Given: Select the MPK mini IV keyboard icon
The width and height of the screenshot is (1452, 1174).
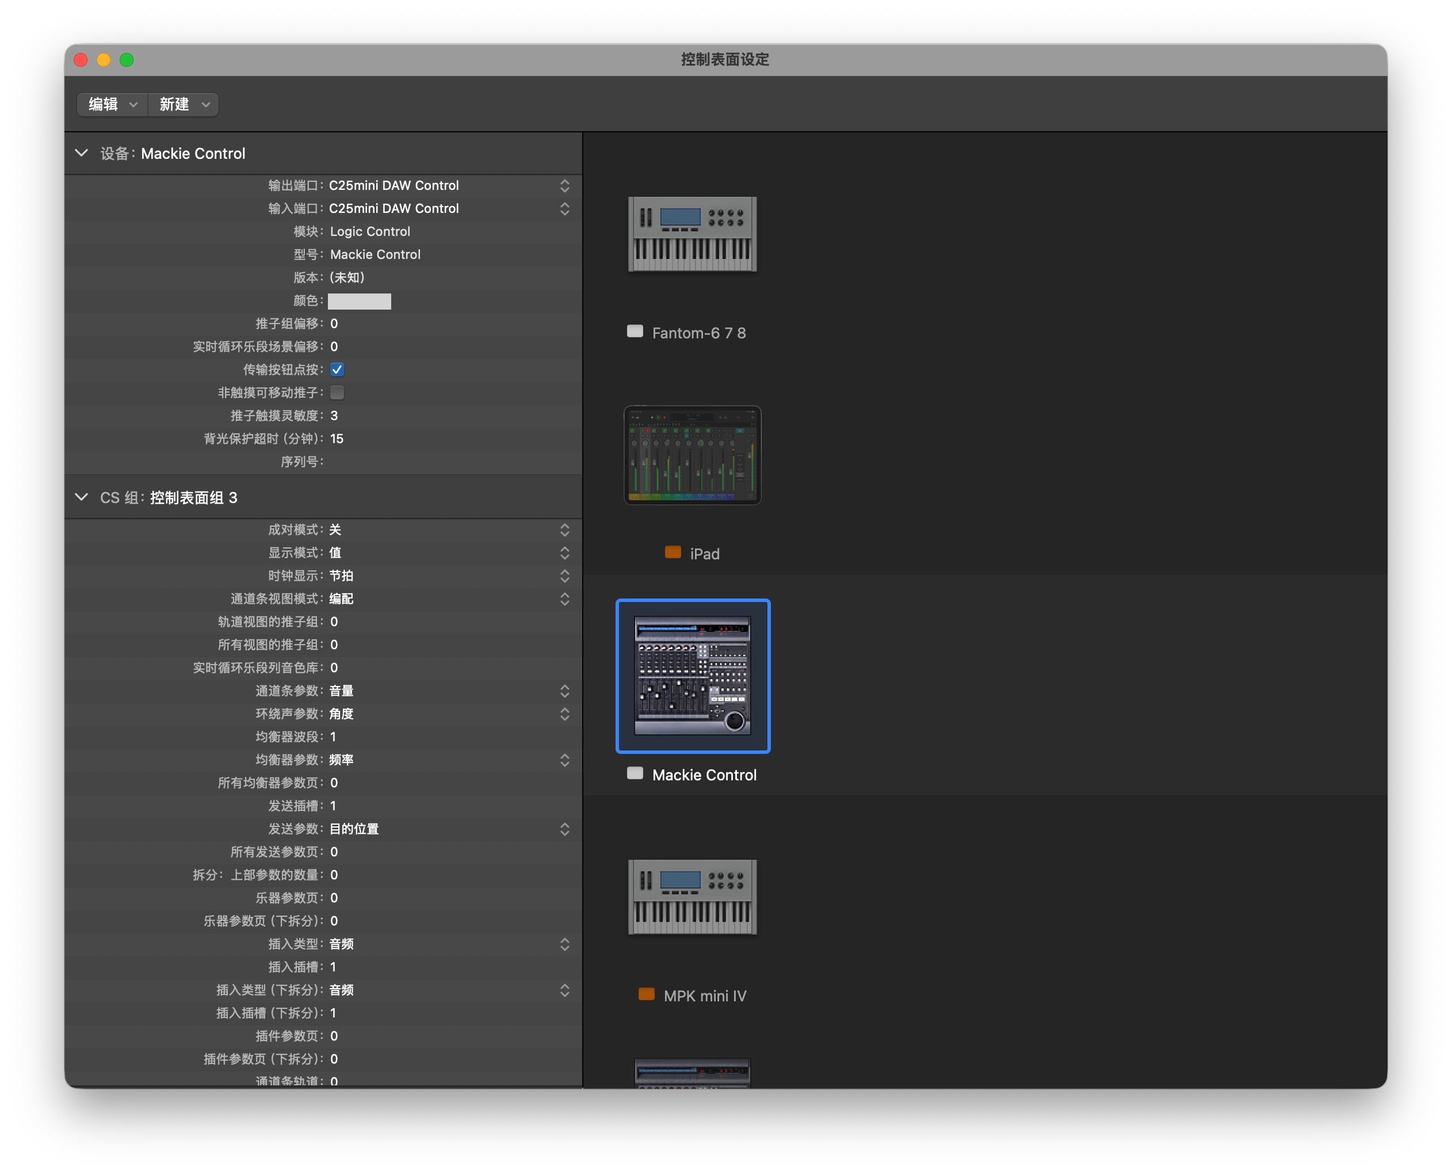Looking at the screenshot, I should coord(692,897).
